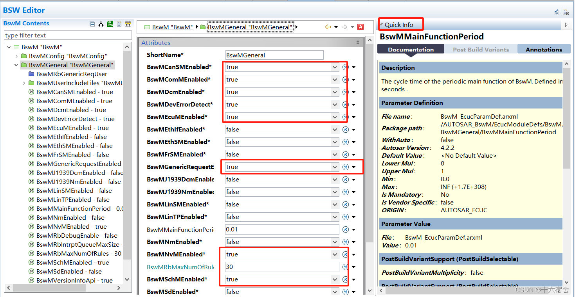This screenshot has height=297, width=575.
Task: Click the reset icon beside BswMComMEnabled
Action: coord(346,80)
